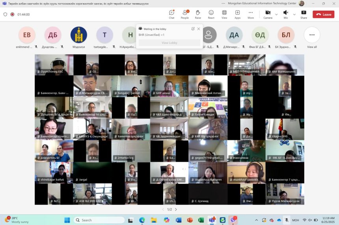Open the React emoji menu
This screenshot has height=225, width=339.
pyautogui.click(x=211, y=14)
